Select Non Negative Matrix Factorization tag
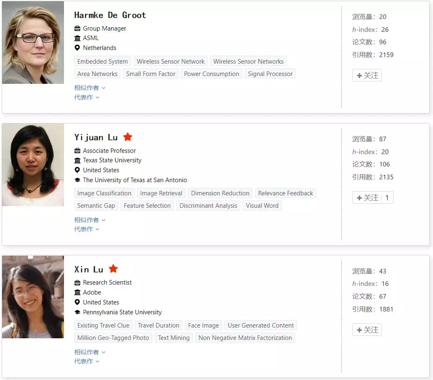The height and width of the screenshot is (380, 433). (x=245, y=338)
